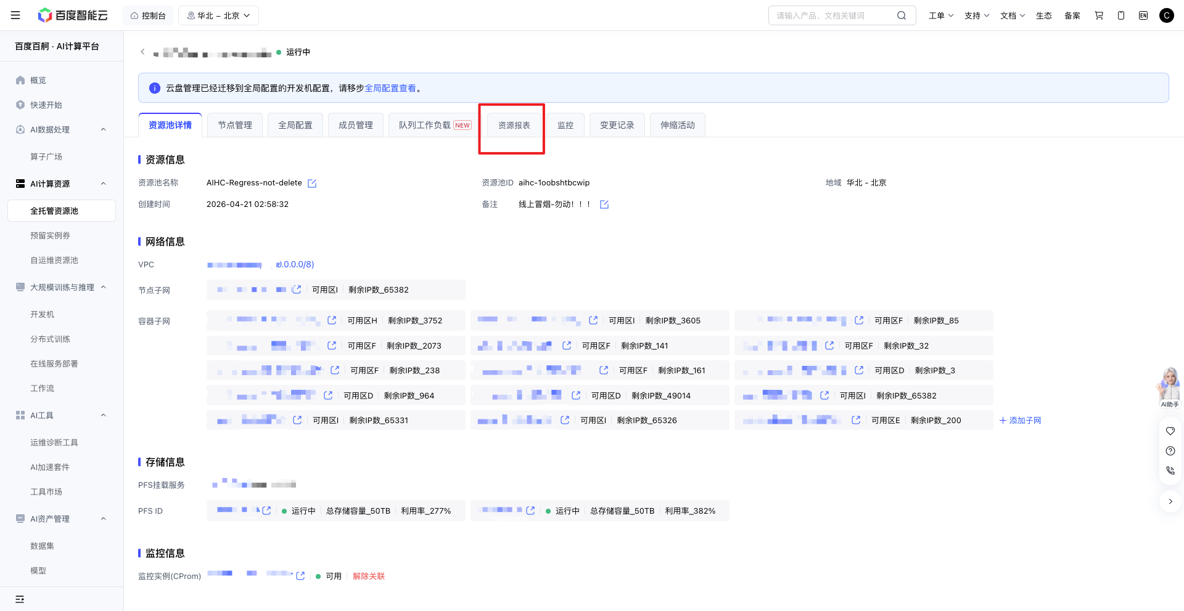Switch to the 资源报表 tab

click(x=514, y=125)
